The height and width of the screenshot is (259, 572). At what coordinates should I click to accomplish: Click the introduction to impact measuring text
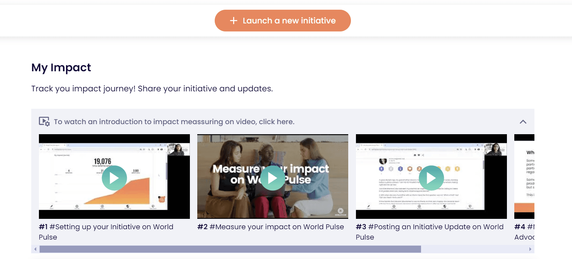click(174, 122)
